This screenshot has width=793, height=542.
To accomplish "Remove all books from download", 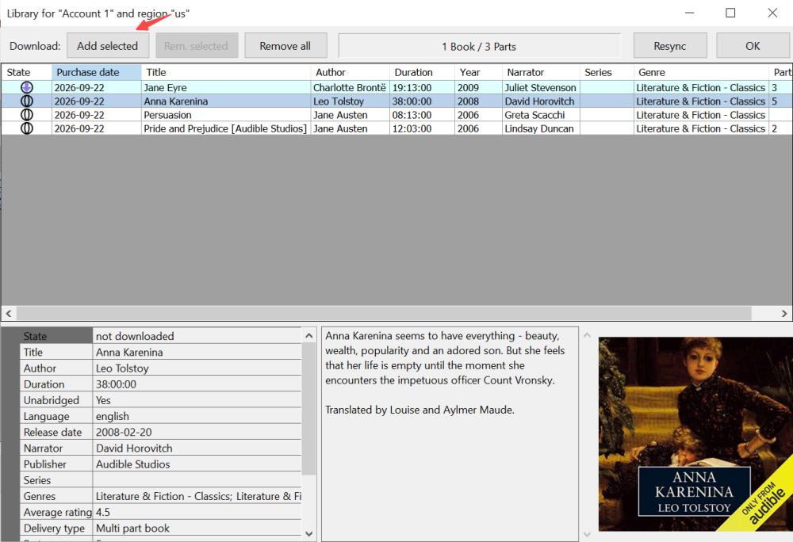I will click(285, 46).
